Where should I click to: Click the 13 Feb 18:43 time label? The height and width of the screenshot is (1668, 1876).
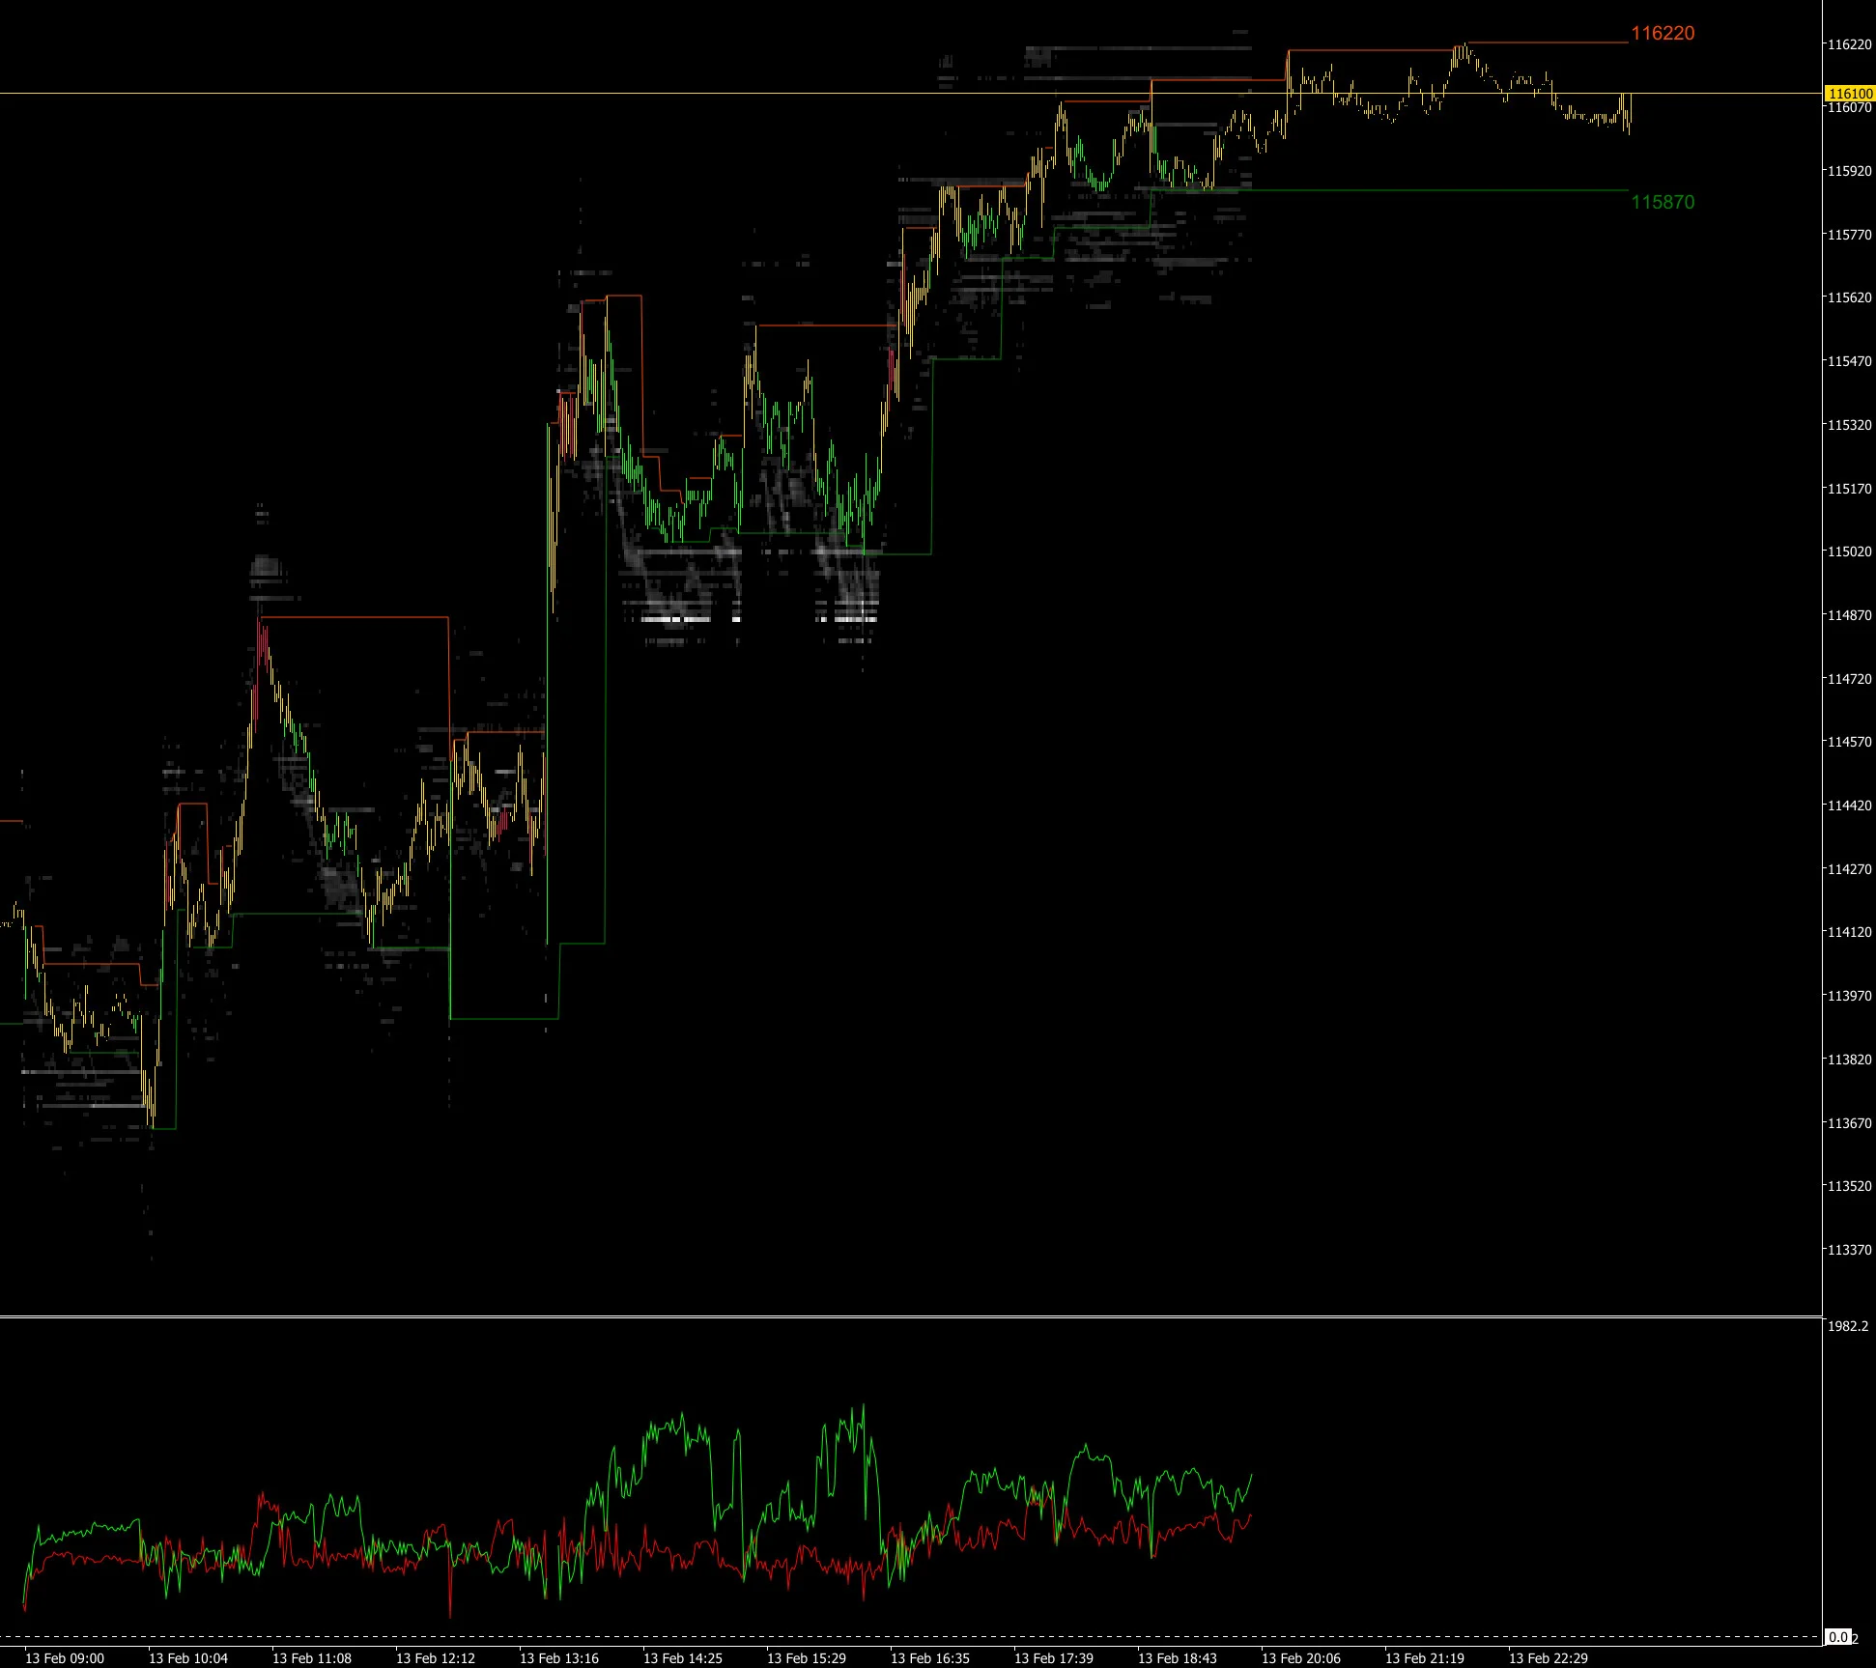[1178, 1658]
